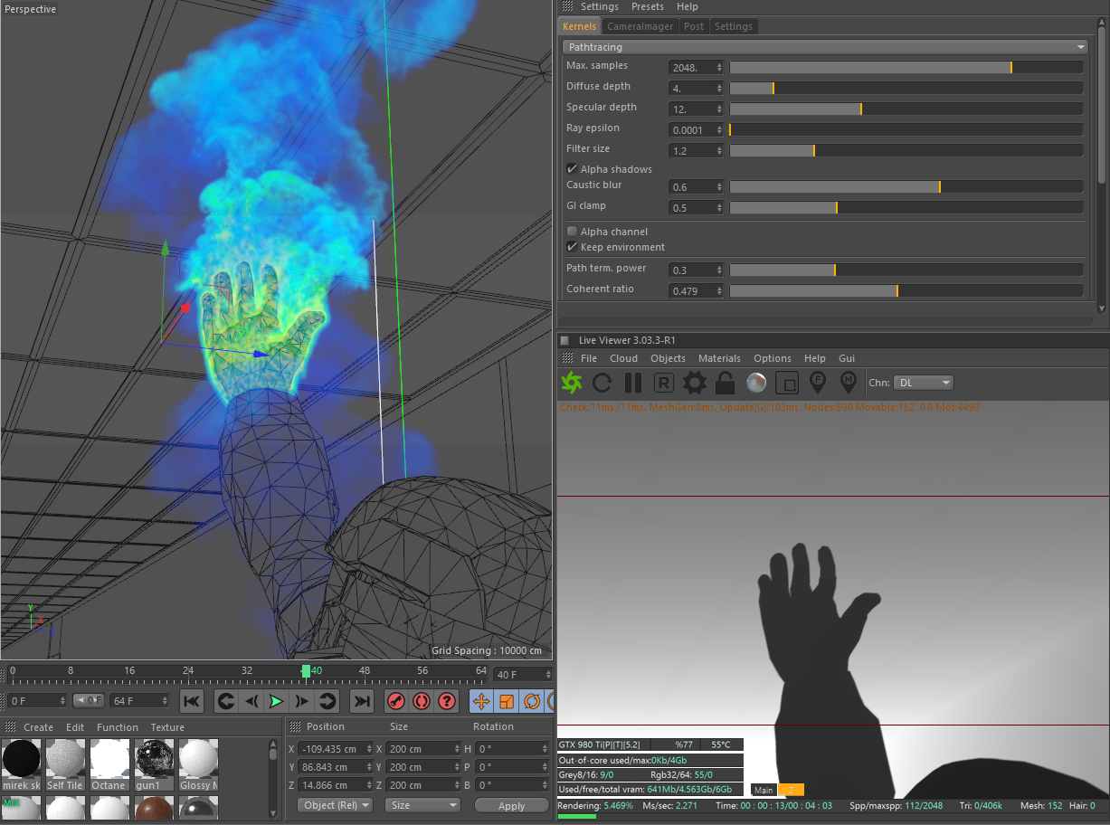Toggle autokeying red circle icon
1110x825 pixels.
click(422, 701)
